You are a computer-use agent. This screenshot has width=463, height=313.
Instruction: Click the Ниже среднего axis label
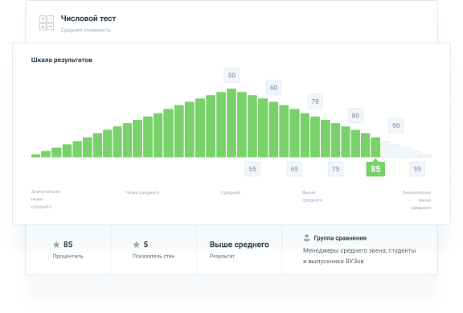(142, 192)
